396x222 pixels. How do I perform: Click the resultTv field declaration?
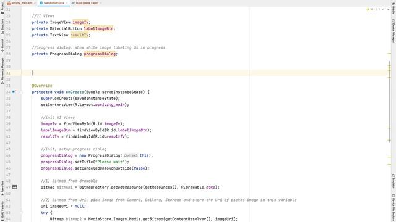79,35
